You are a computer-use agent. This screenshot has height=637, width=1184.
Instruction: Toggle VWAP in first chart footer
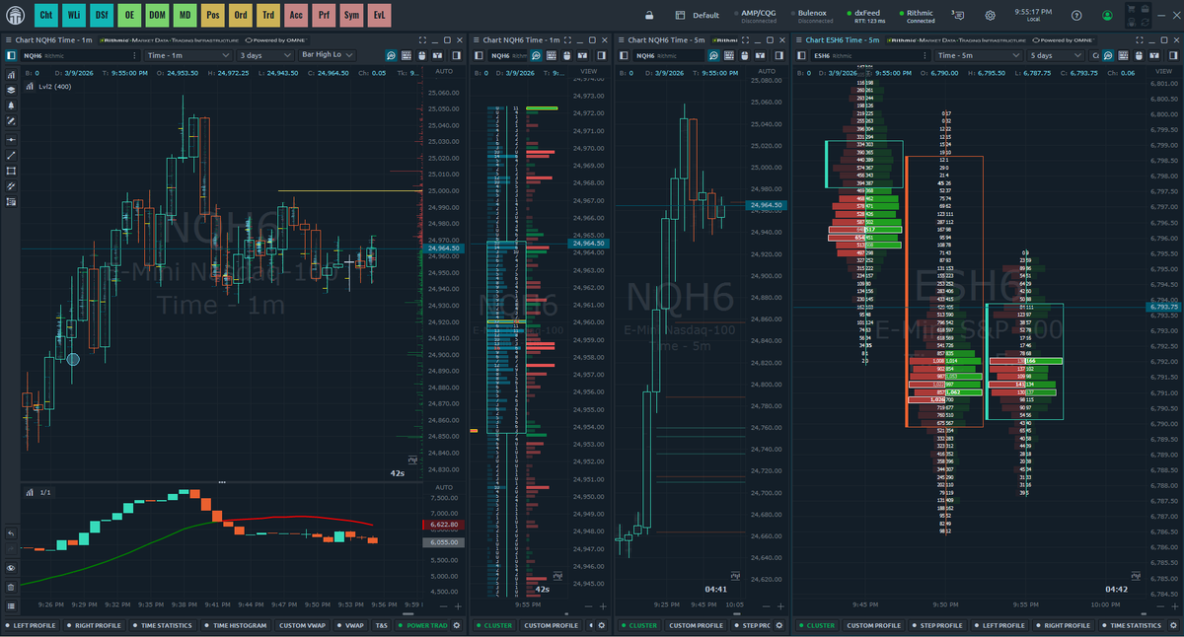[x=351, y=625]
